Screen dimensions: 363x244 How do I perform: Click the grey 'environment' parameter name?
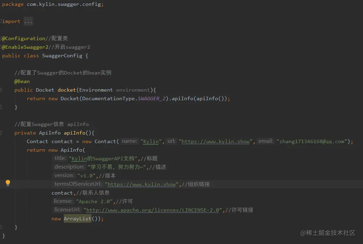(133, 90)
